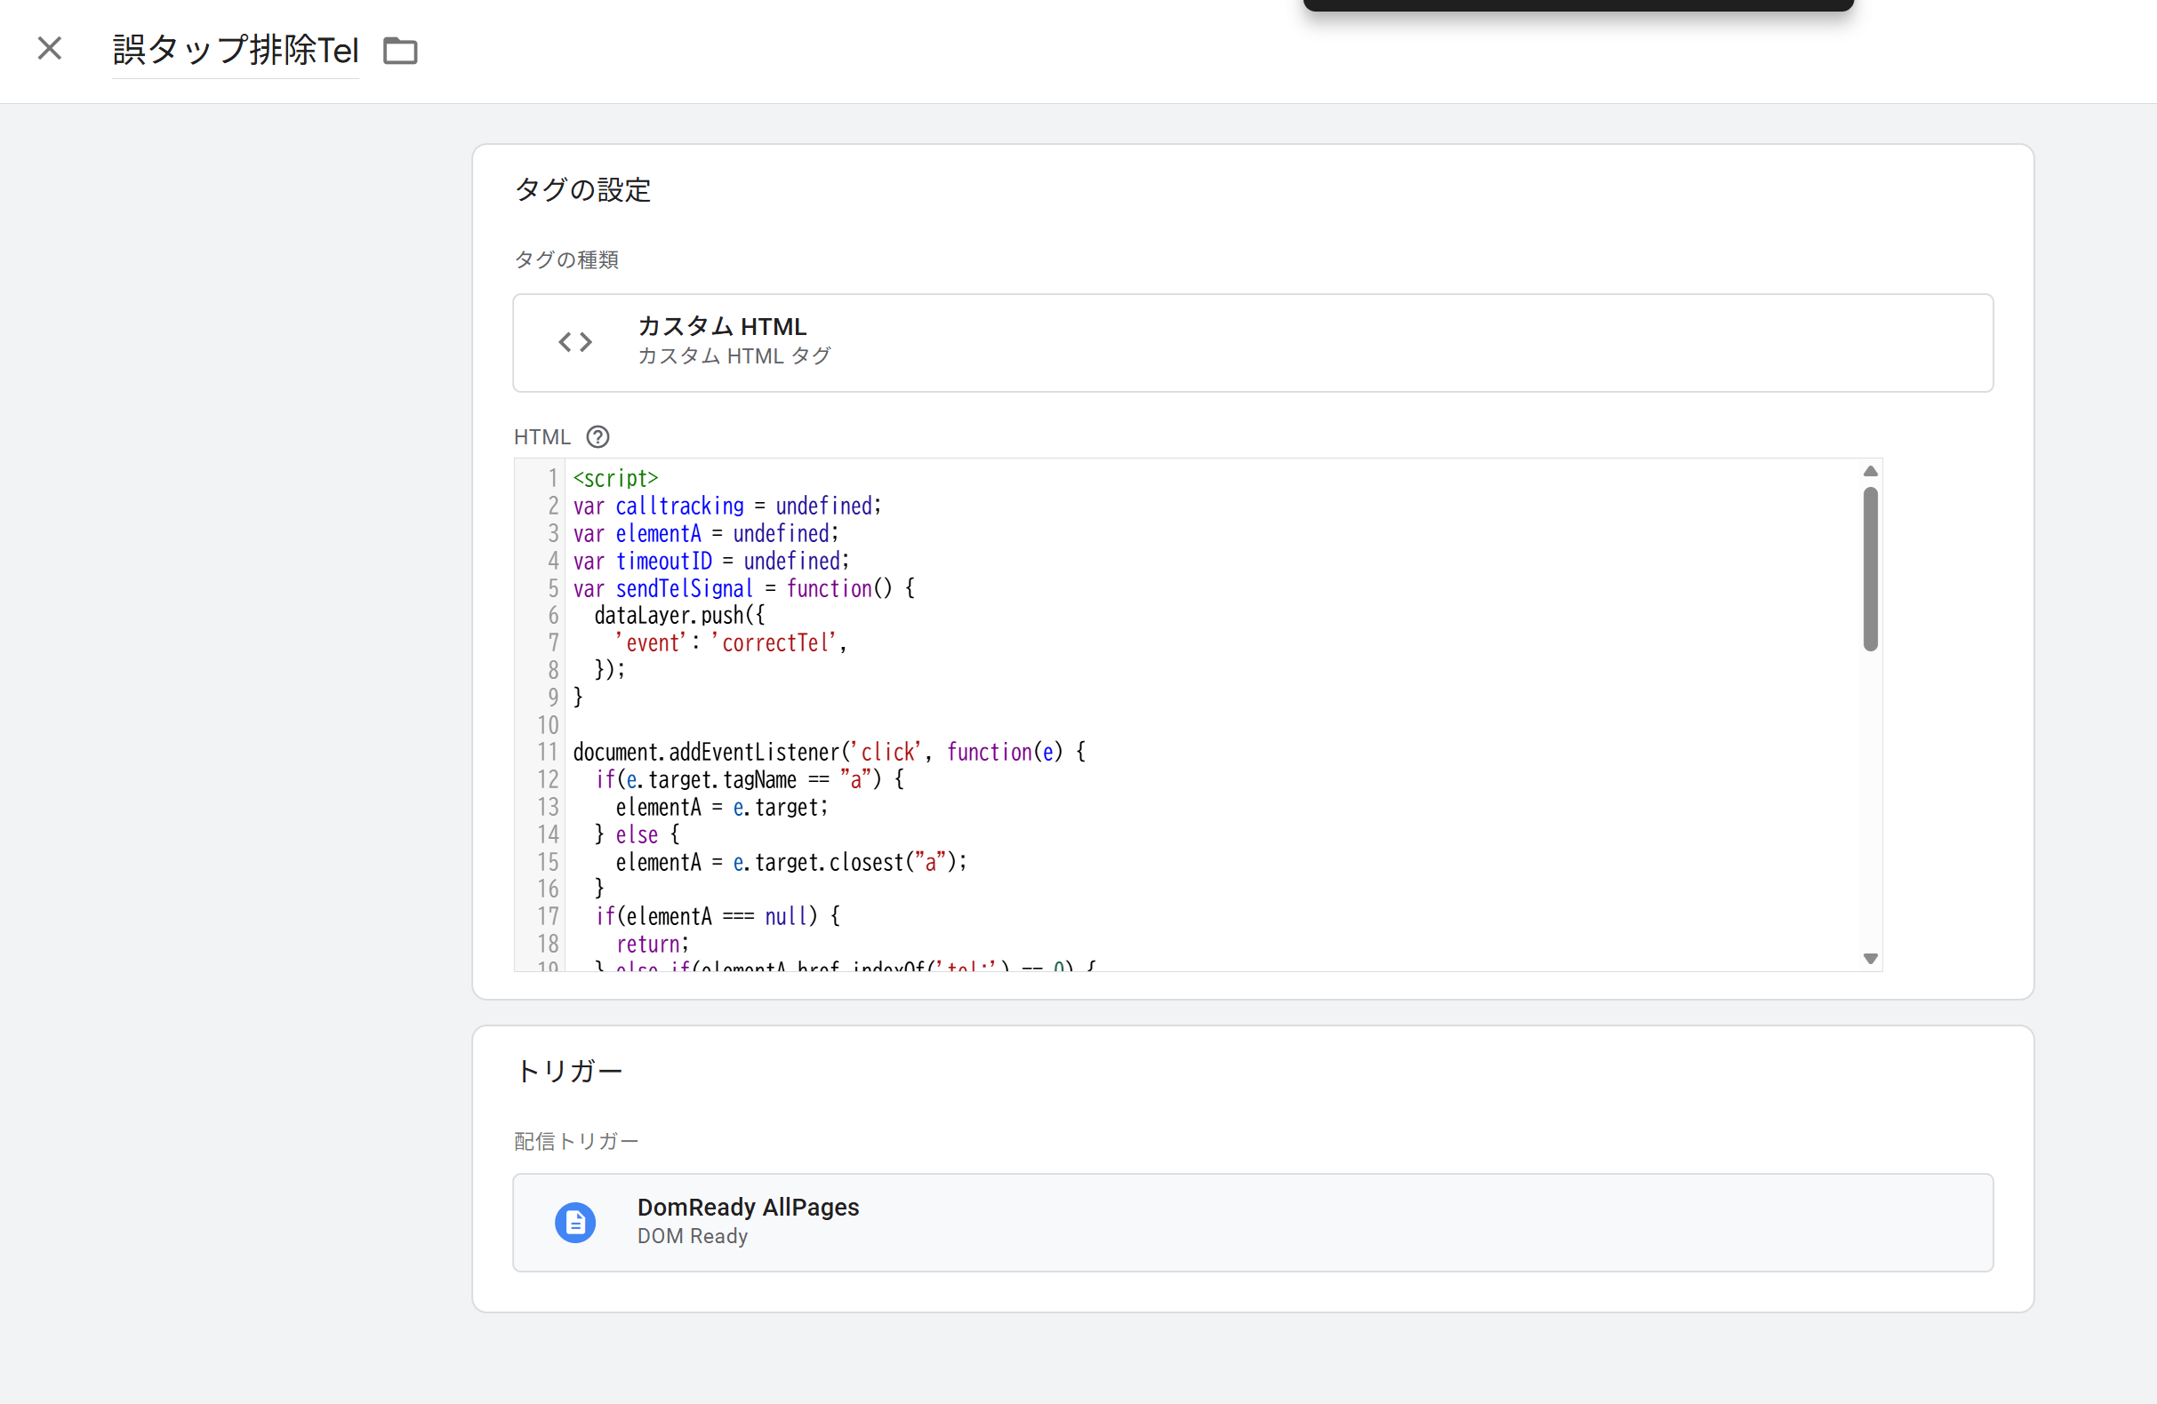This screenshot has height=1404, width=2157.
Task: Click the folder icon beside tag name
Action: [x=400, y=51]
